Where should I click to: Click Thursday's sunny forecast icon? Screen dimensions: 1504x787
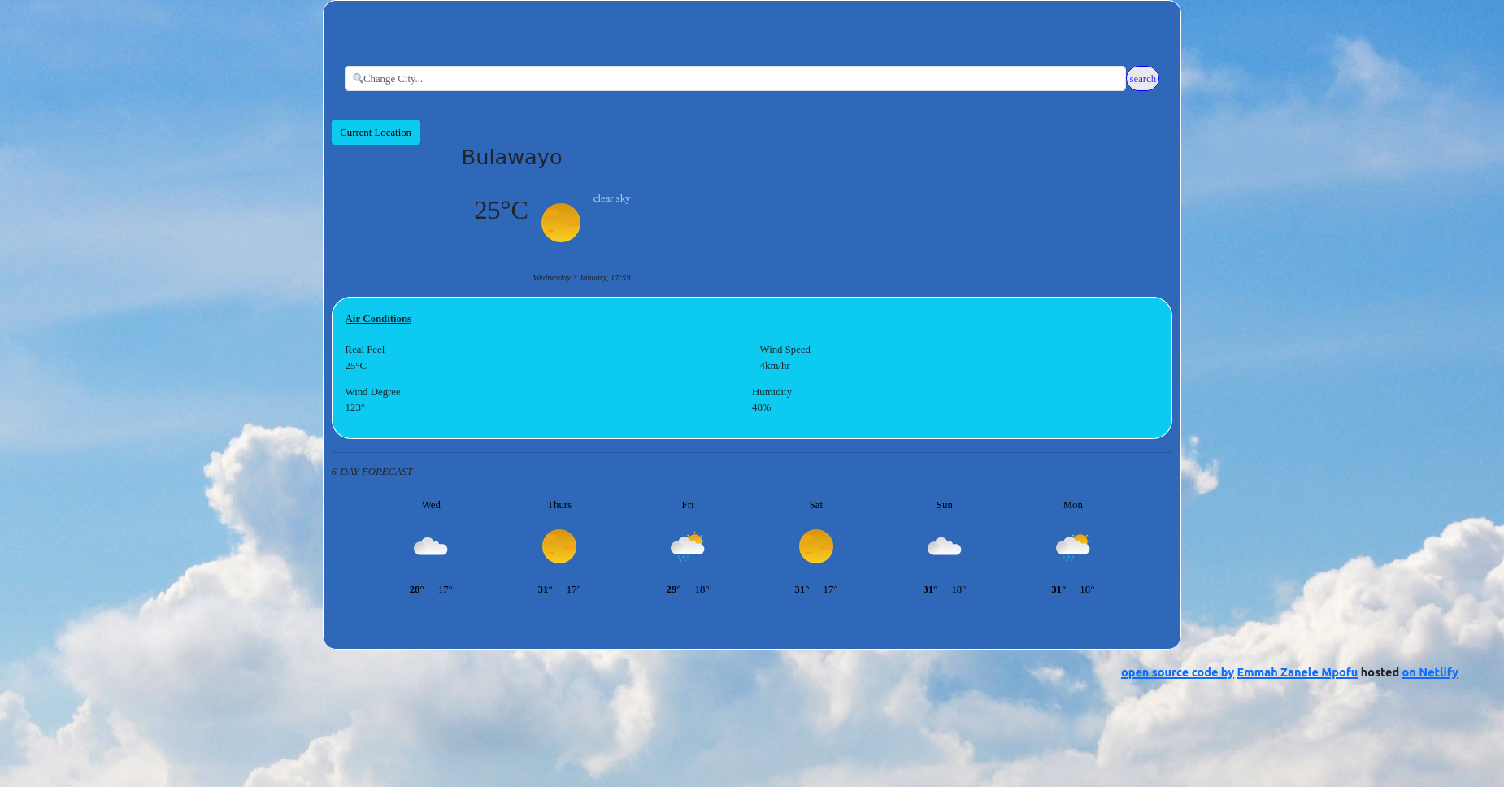pos(559,546)
